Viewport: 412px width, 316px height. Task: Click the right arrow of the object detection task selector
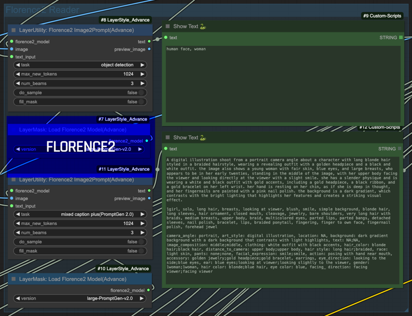143,65
